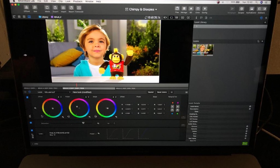Select the New look (modified) thumbnail
This screenshot has width=280, height=168.
tap(203, 49)
